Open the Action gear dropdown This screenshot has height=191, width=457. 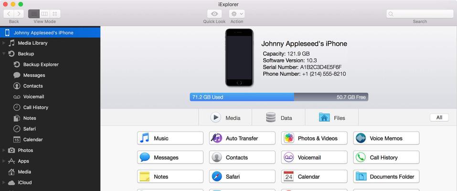click(237, 14)
